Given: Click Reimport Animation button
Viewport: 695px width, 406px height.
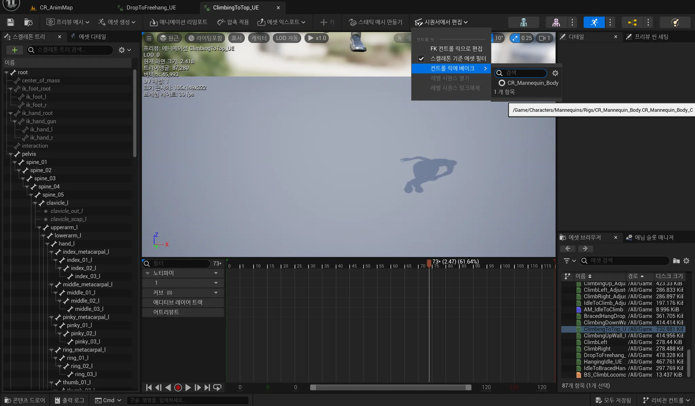Looking at the screenshot, I should click(179, 22).
